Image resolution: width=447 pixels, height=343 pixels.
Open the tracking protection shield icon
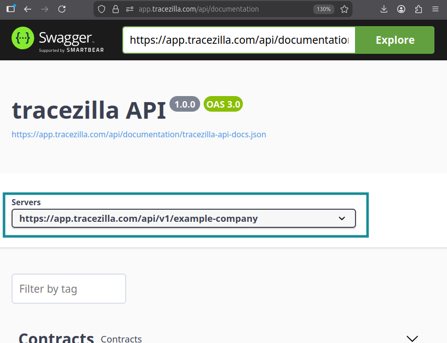(x=102, y=9)
